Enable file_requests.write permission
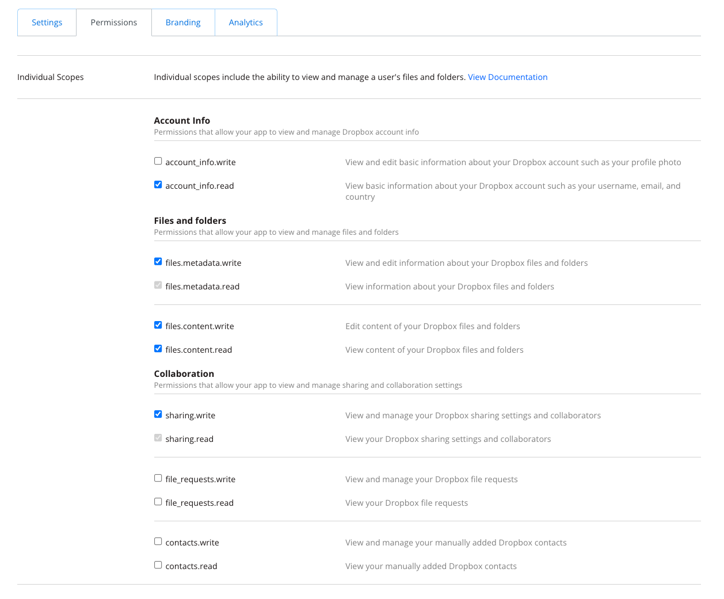Image resolution: width=724 pixels, height=599 pixels. click(x=158, y=478)
